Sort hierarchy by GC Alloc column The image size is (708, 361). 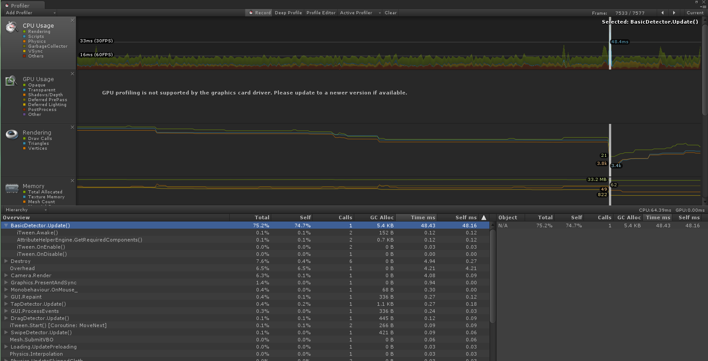click(375, 217)
